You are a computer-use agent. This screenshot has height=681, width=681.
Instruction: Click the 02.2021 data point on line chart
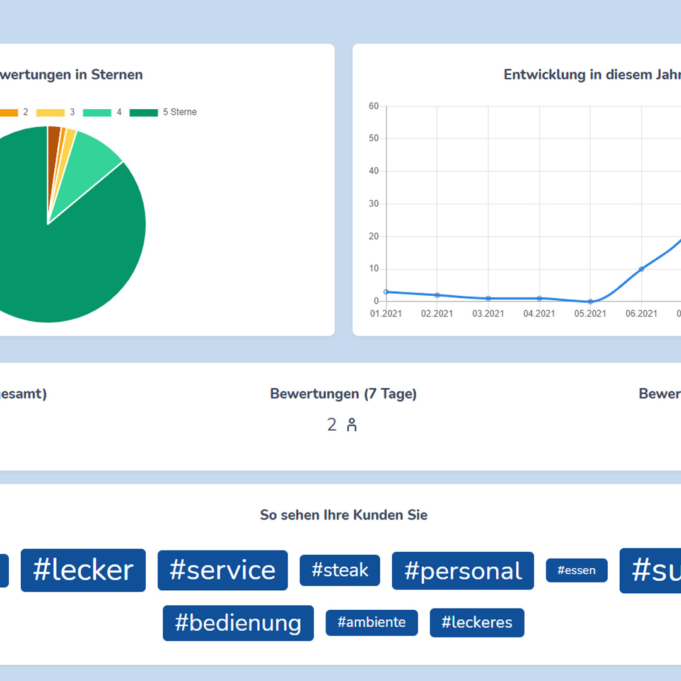(x=438, y=295)
